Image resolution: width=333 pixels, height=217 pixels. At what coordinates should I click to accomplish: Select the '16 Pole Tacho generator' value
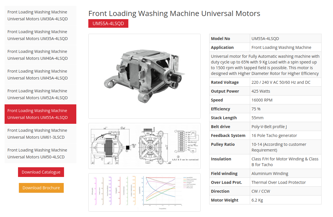click(x=274, y=136)
